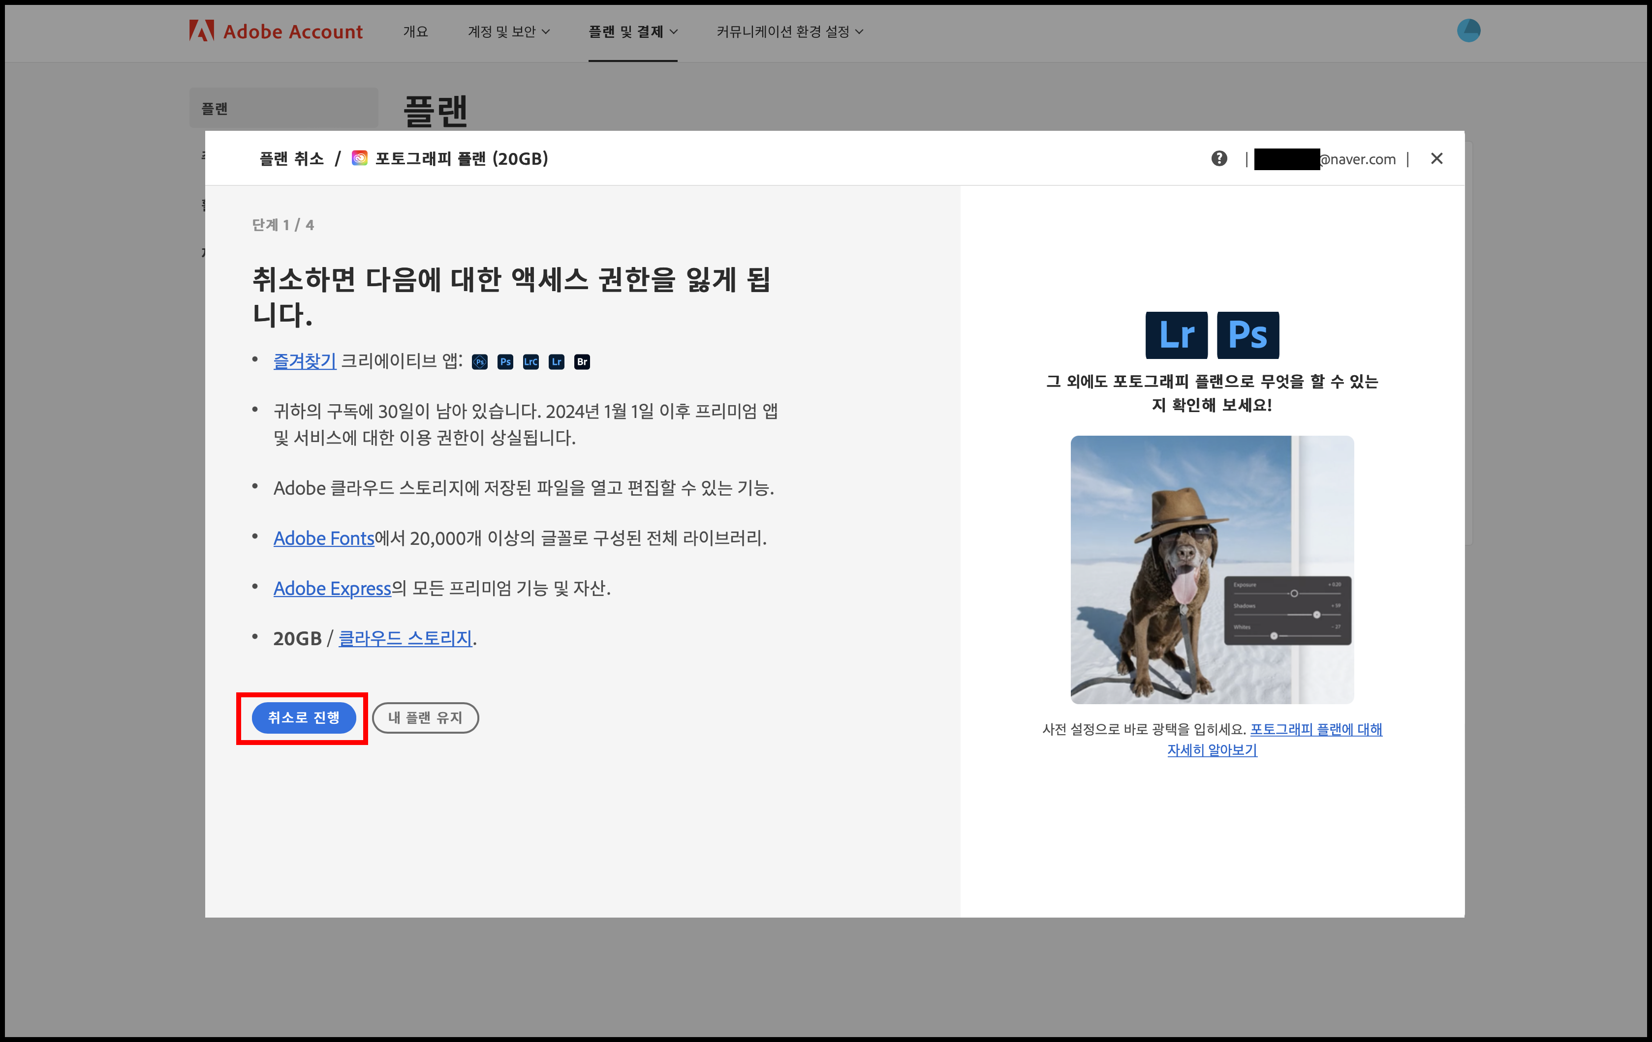
Task: Click the small Lightroom (Lr) icon in list
Action: [x=557, y=362]
